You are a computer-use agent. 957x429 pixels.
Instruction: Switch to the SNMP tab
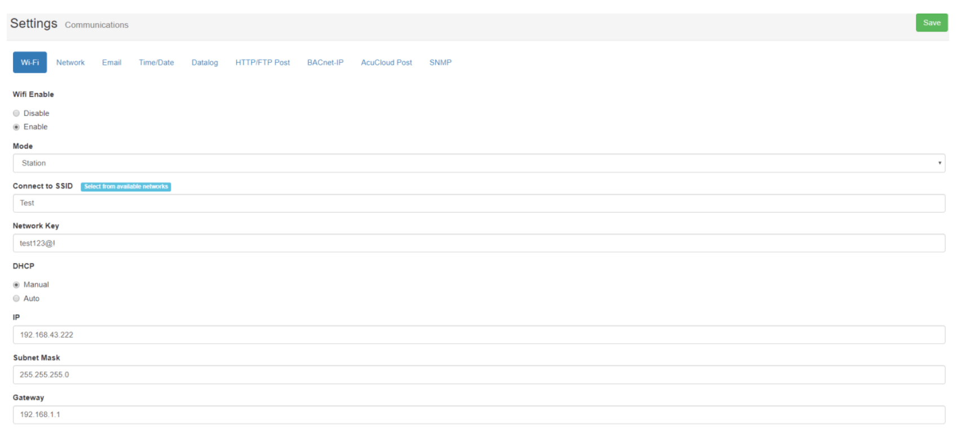pos(440,62)
